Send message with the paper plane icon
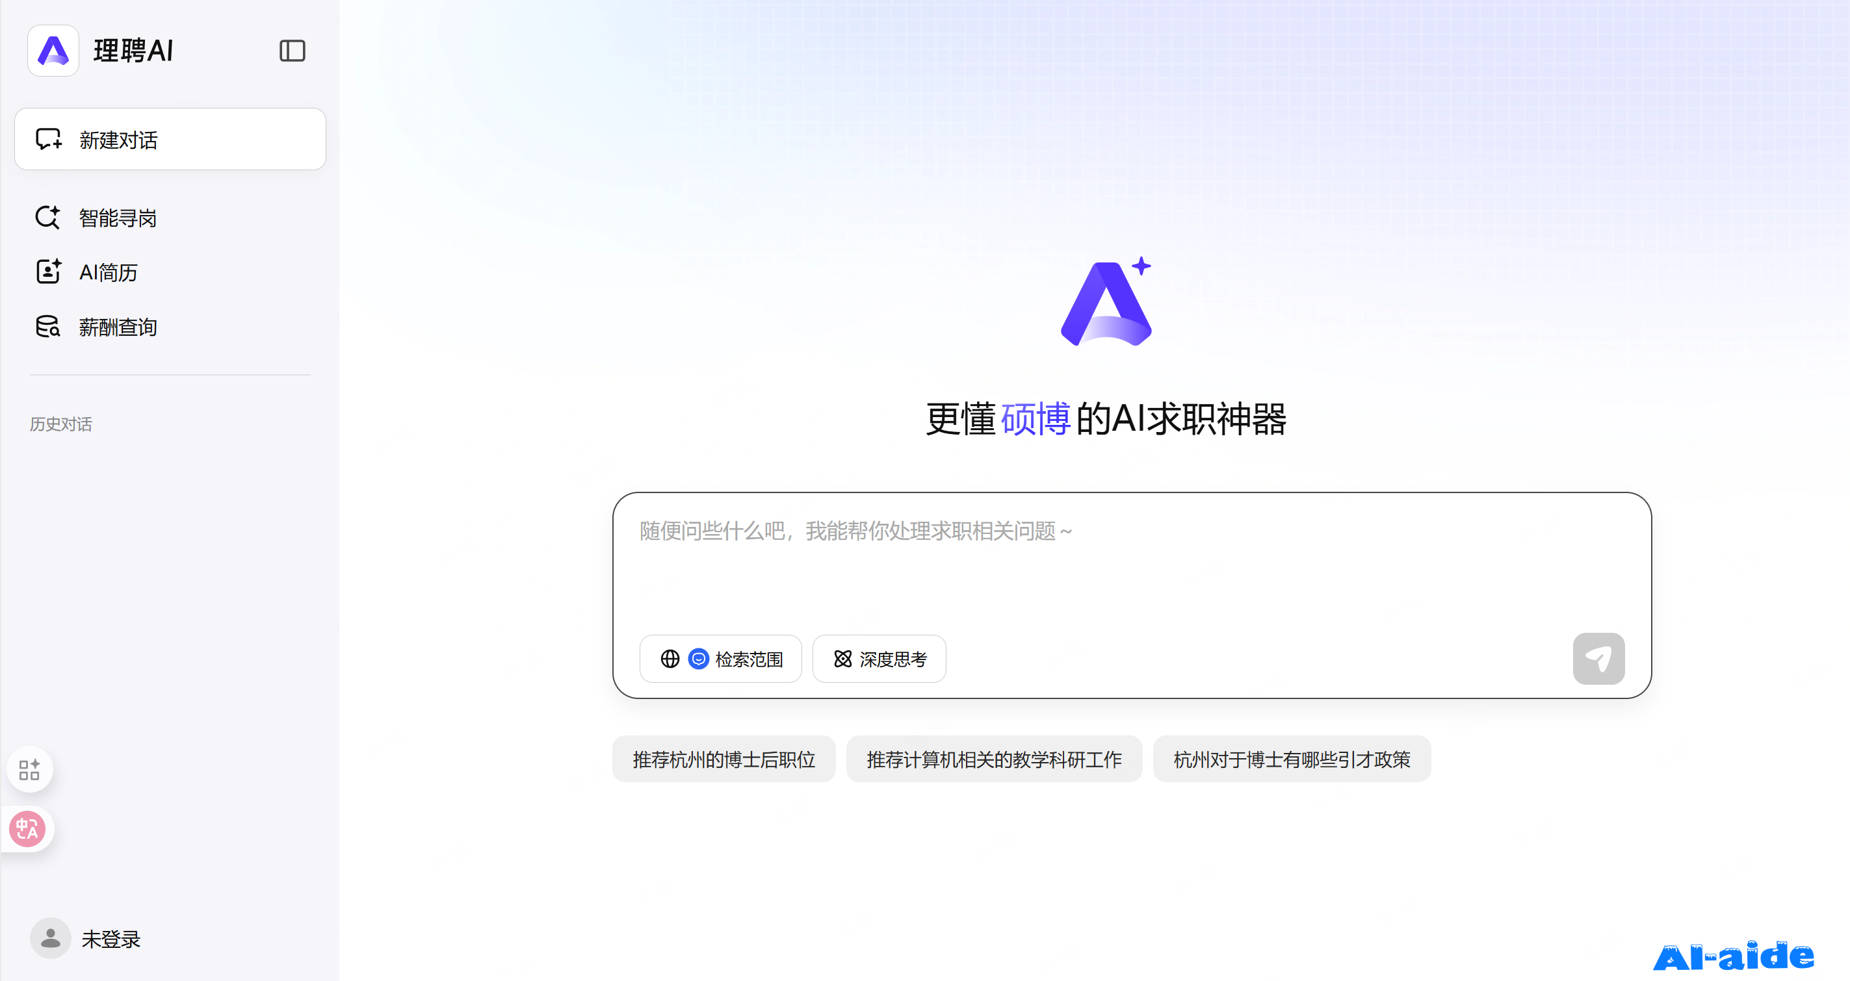1850x981 pixels. click(x=1598, y=658)
